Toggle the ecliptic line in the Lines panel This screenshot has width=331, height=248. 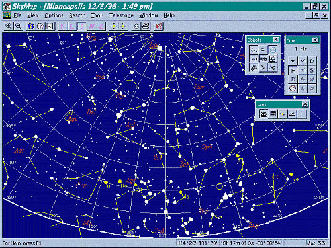(x=283, y=114)
